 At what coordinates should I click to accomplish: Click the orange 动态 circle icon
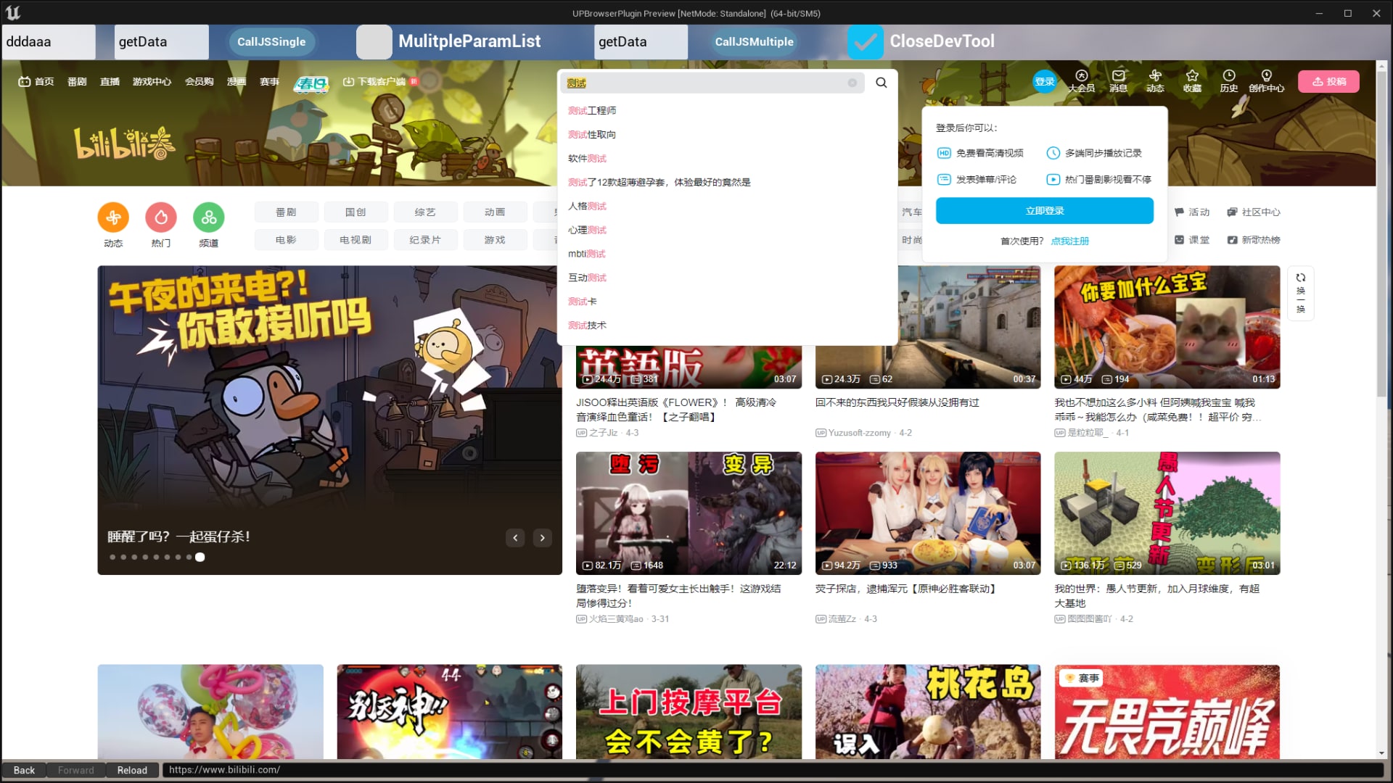pos(113,217)
